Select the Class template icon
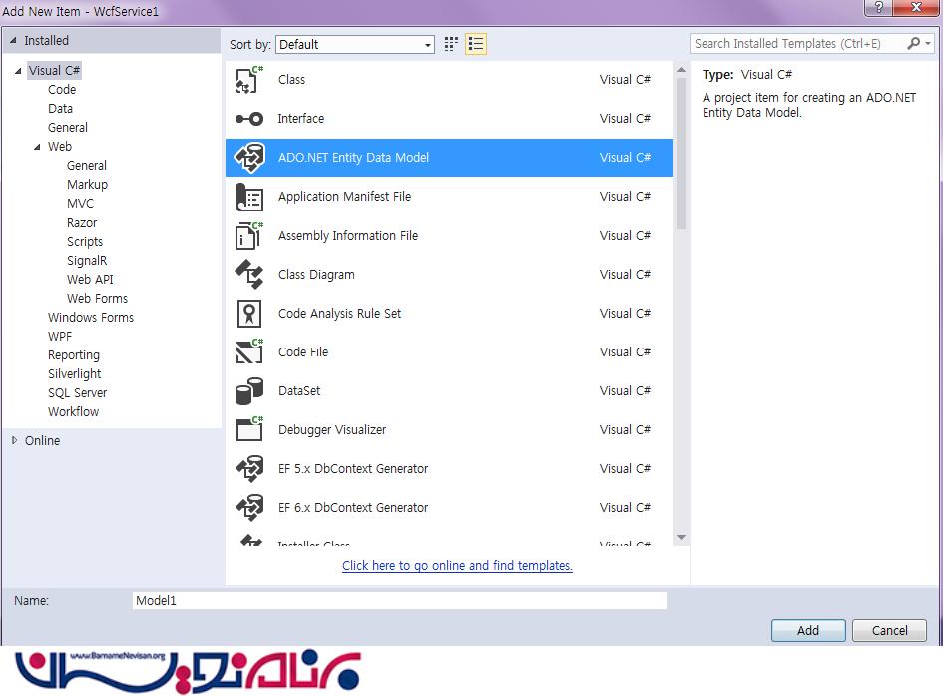Image resolution: width=943 pixels, height=696 pixels. (248, 80)
